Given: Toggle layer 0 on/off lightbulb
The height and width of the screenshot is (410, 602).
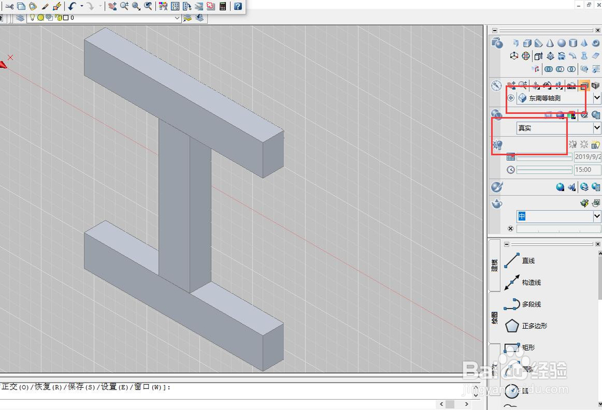Looking at the screenshot, I should (33, 17).
